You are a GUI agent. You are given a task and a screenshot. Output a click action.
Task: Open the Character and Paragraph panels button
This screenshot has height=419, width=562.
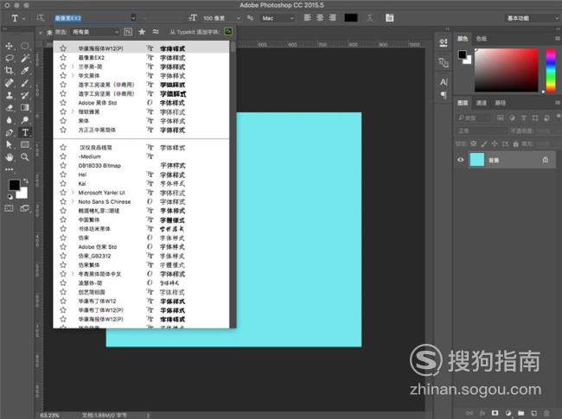coord(390,17)
